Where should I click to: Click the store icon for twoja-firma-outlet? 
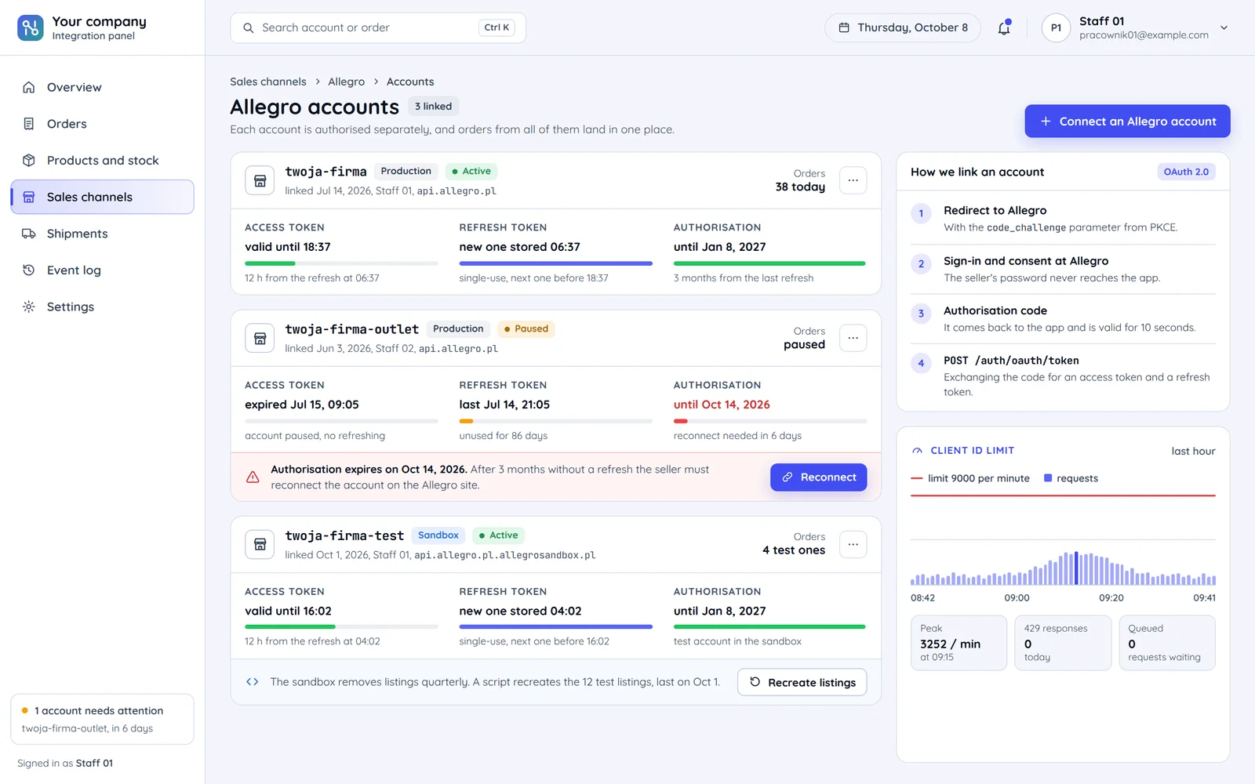(x=260, y=338)
